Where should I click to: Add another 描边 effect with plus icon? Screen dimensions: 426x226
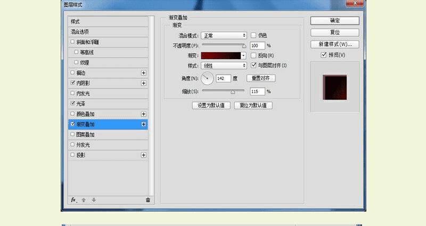point(144,73)
